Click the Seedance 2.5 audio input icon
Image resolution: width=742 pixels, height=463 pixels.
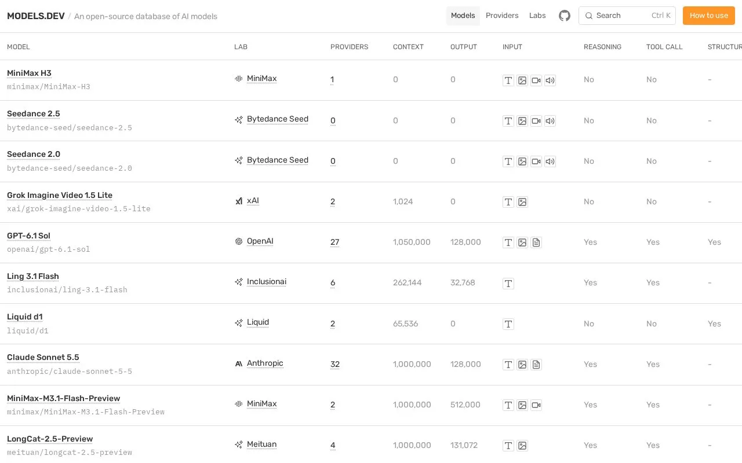pyautogui.click(x=550, y=121)
